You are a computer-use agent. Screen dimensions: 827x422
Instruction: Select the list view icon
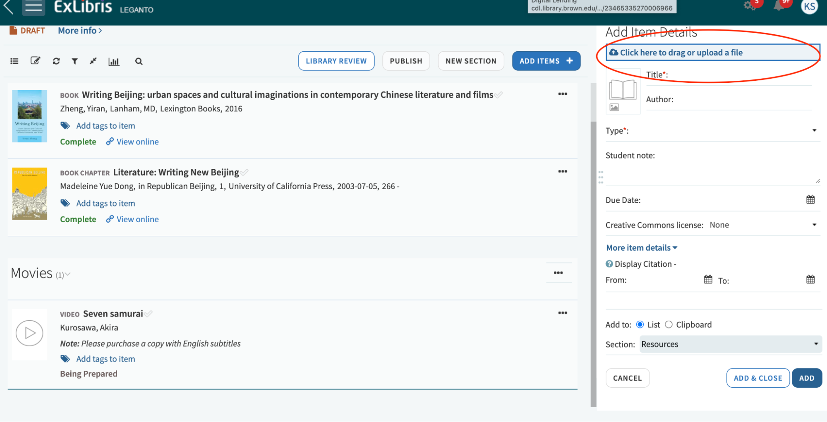14,61
